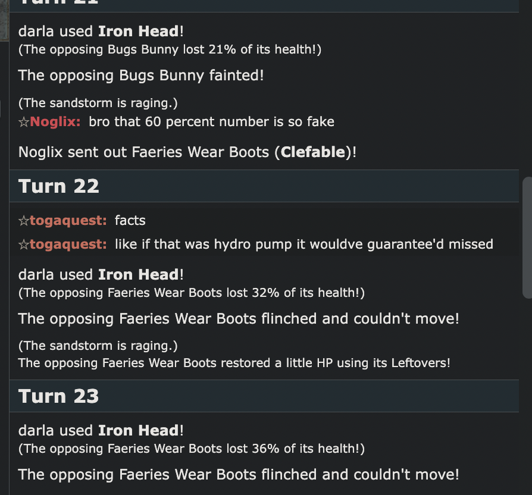Select the username Noglix to open their profile

pos(53,121)
